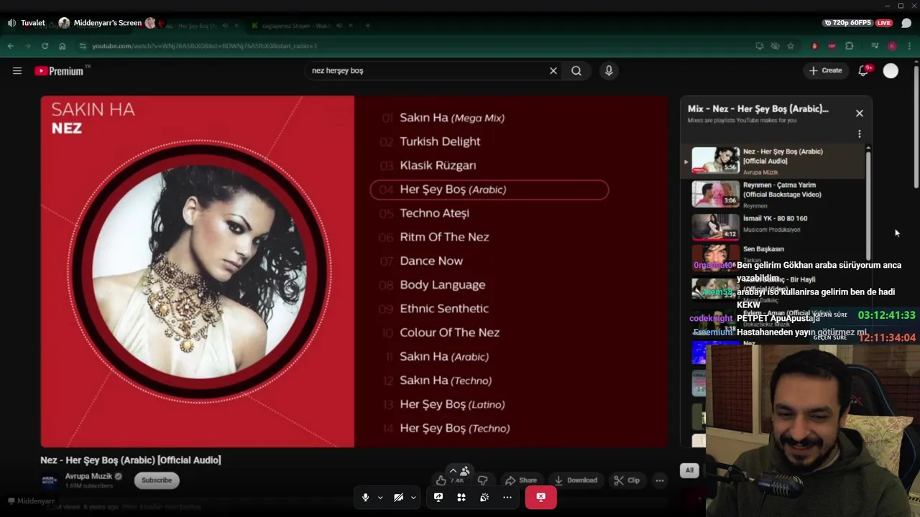Expand camera device options arrow
The image size is (920, 517).
[x=413, y=498]
